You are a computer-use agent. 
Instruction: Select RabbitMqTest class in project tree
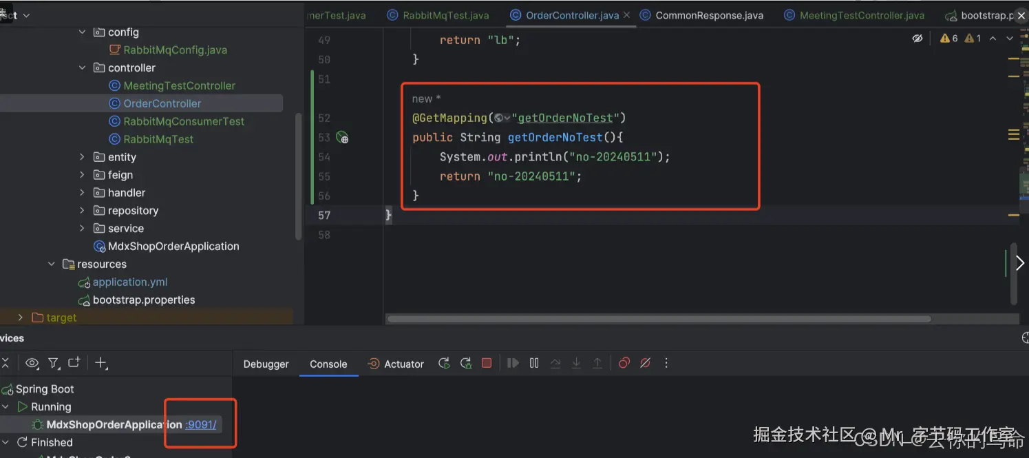click(x=151, y=139)
